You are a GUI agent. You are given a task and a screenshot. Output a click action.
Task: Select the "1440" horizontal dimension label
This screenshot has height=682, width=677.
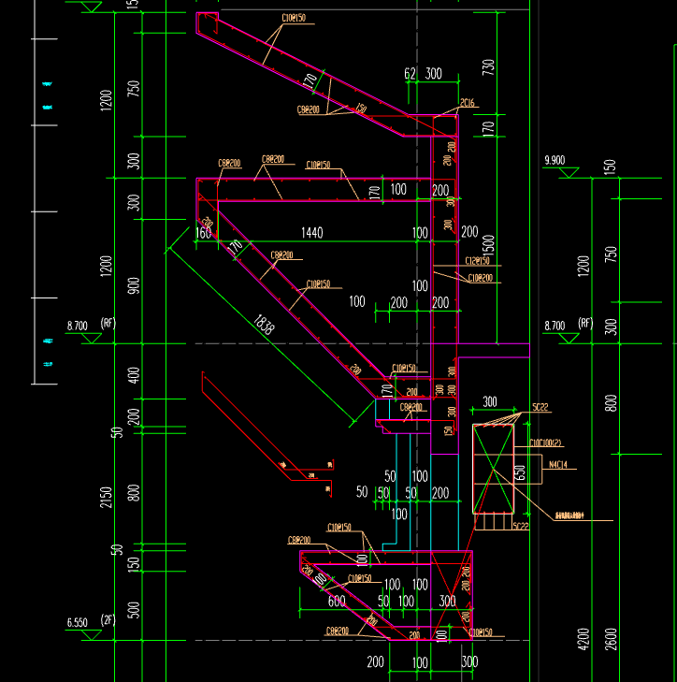pyautogui.click(x=311, y=233)
